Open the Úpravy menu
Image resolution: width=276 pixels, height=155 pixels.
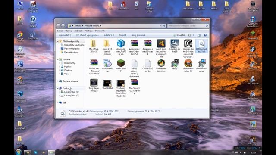[69, 31]
